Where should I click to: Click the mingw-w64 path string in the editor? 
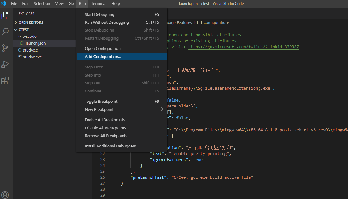coord(261,130)
